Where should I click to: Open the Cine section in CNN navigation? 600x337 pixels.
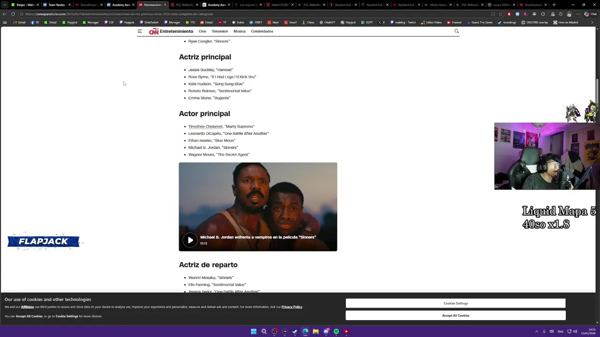202,31
